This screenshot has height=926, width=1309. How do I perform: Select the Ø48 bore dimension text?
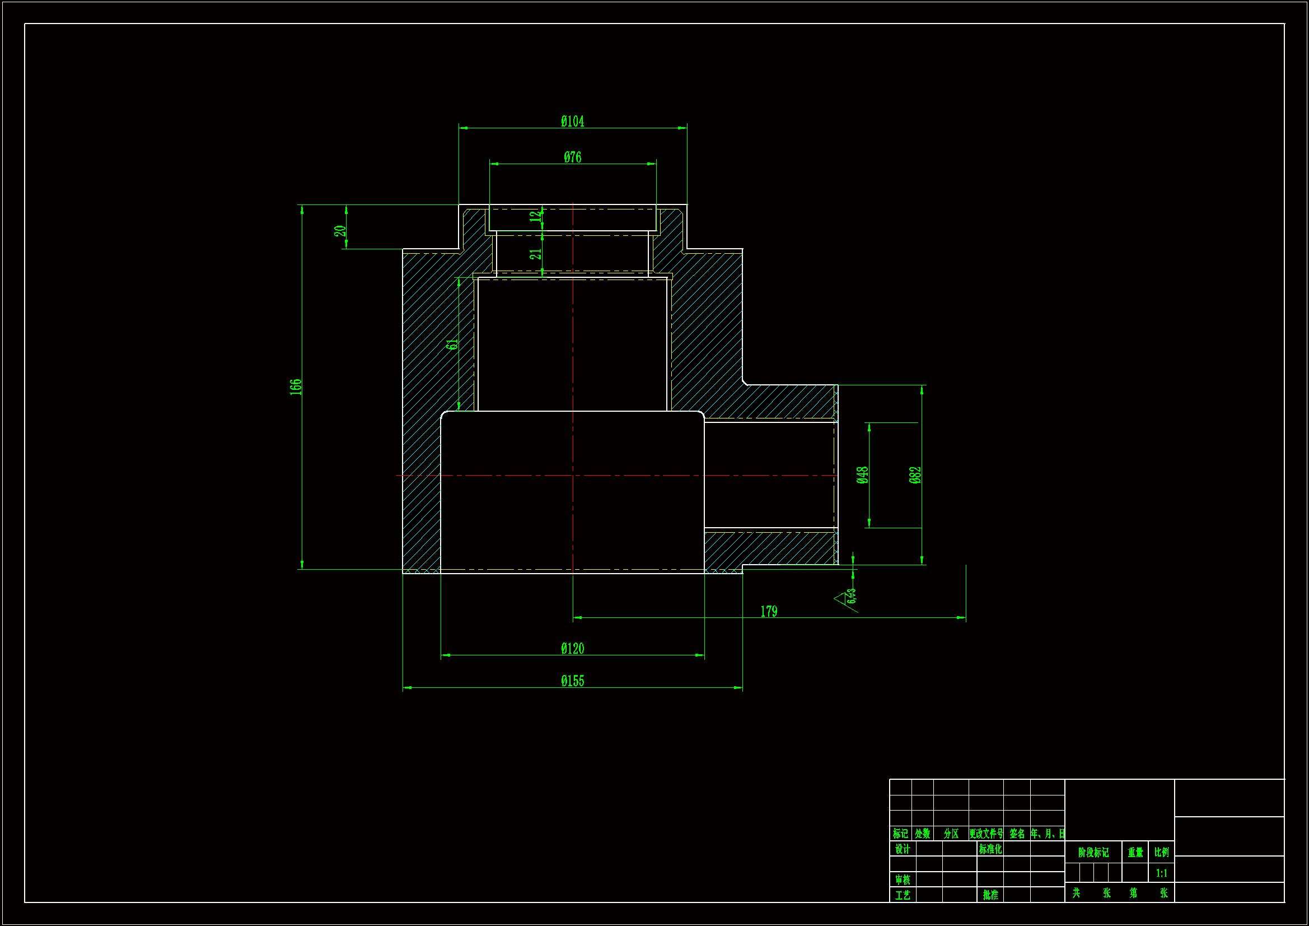pyautogui.click(x=863, y=474)
